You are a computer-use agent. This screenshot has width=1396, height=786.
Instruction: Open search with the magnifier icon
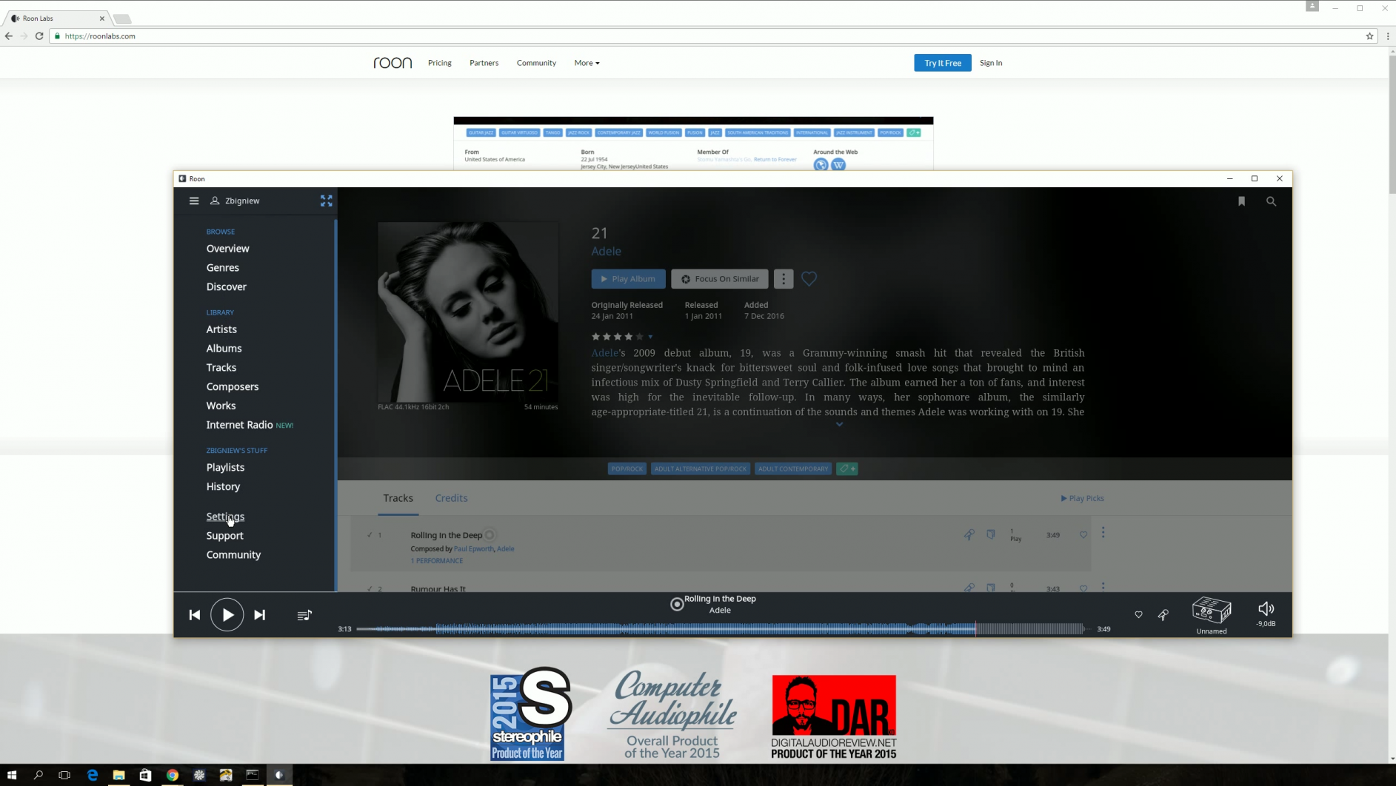click(x=1271, y=201)
